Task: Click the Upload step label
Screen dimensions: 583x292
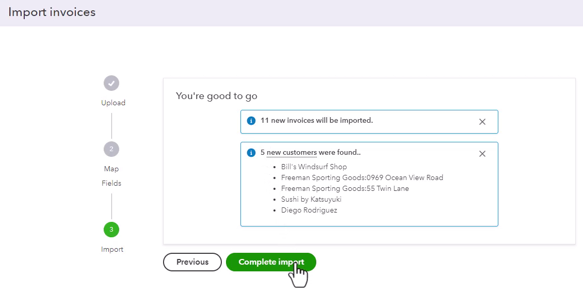Action: coord(113,103)
